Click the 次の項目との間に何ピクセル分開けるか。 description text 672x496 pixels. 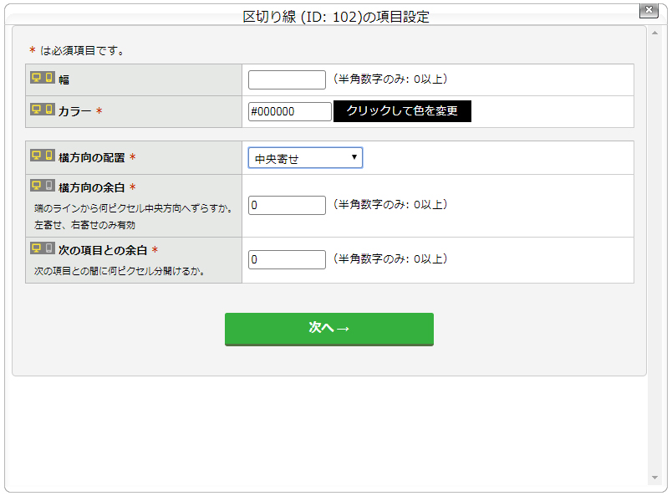[120, 271]
